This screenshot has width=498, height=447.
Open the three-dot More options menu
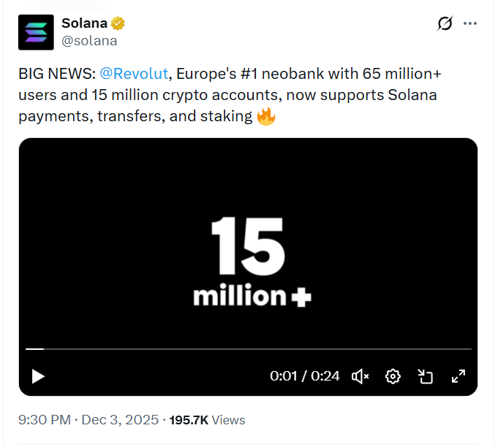470,24
